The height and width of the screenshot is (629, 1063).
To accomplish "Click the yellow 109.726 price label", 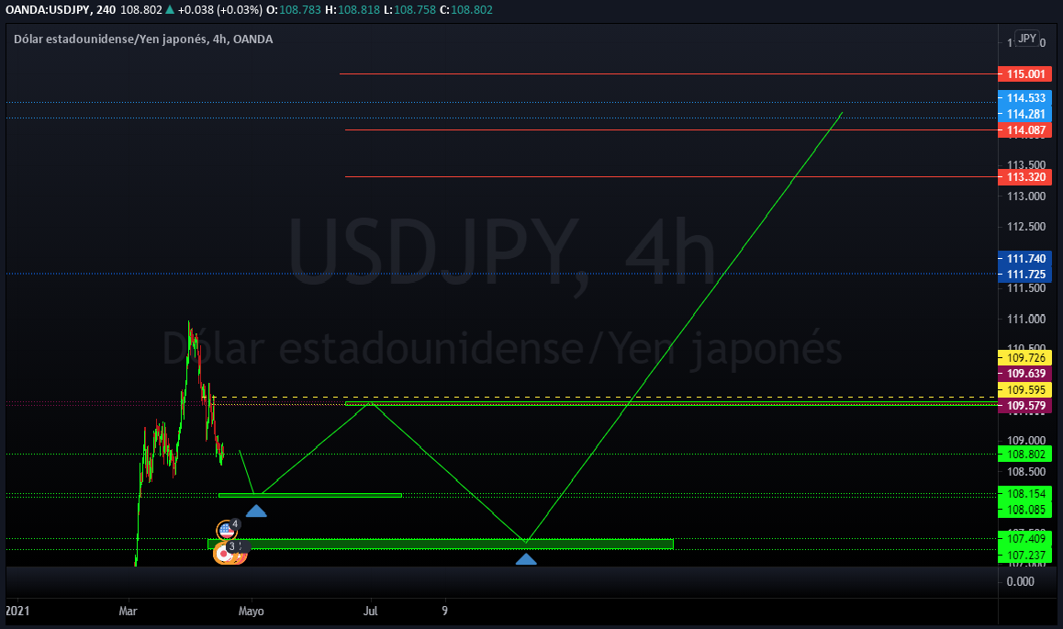I will [x=1025, y=357].
